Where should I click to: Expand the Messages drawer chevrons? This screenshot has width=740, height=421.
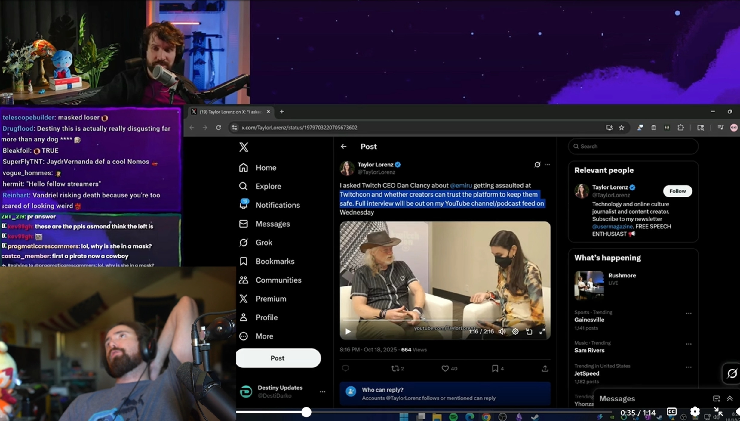730,398
